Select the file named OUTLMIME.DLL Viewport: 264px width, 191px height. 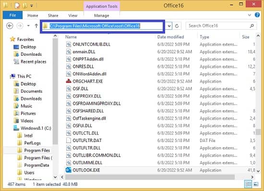[x=87, y=163]
